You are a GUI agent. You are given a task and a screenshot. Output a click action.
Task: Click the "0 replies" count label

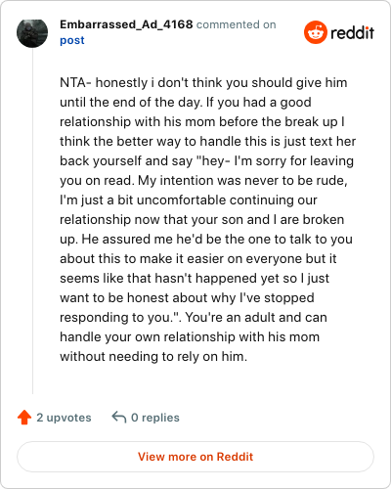tap(155, 418)
